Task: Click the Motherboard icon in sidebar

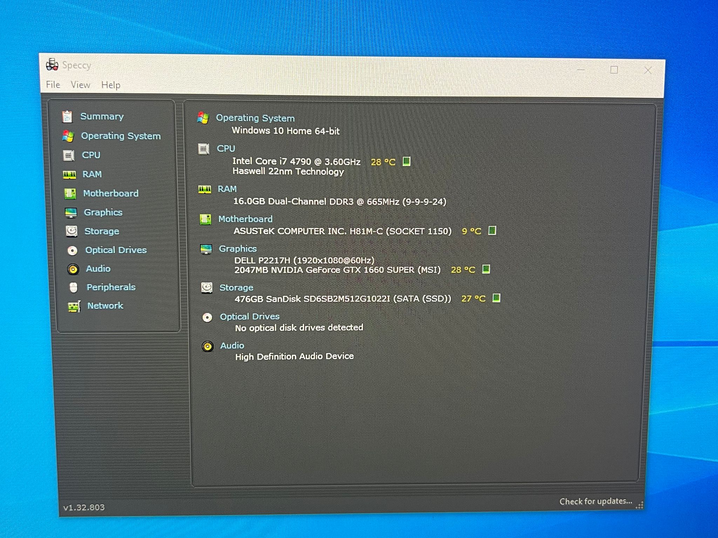Action: click(70, 193)
